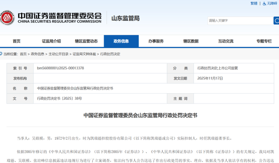Open the 无障碍 accessibility link
Screen dimensions: 279x163
pyautogui.click(x=272, y=3)
